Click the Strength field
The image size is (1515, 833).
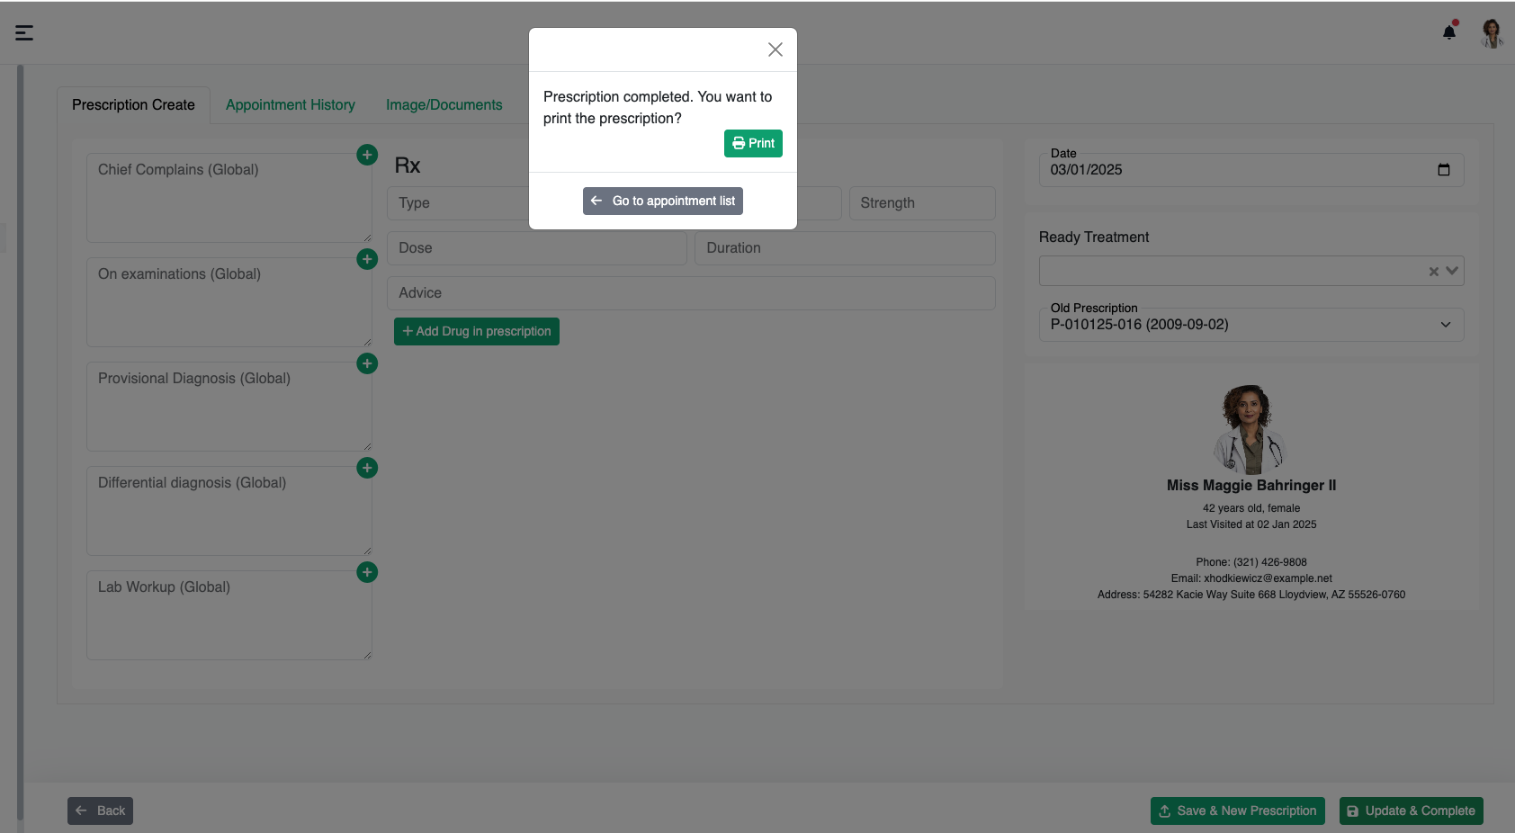(922, 203)
